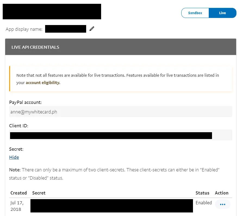Image resolution: width=240 pixels, height=216 pixels.
Task: Click inside the Client ID field
Action: point(120,135)
